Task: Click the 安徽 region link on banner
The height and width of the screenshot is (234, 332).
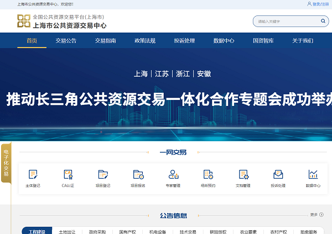Action: (204, 74)
